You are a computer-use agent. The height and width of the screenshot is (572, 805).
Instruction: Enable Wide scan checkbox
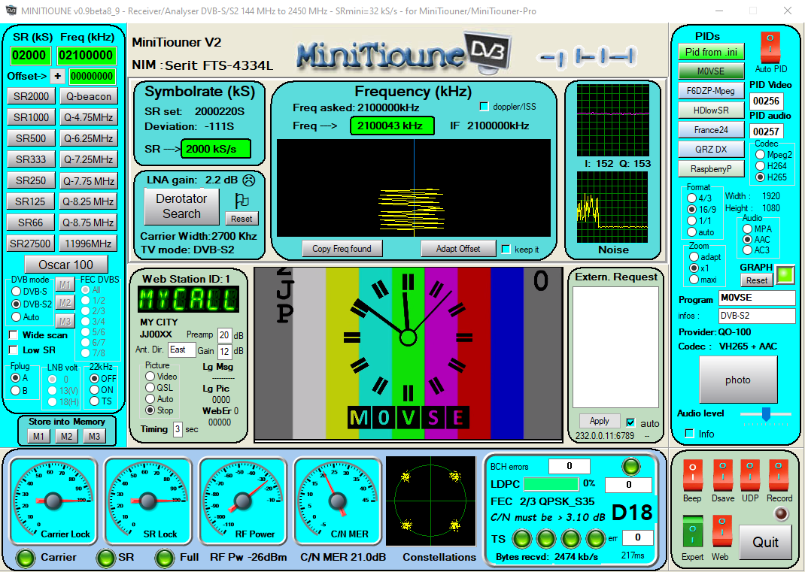14,335
